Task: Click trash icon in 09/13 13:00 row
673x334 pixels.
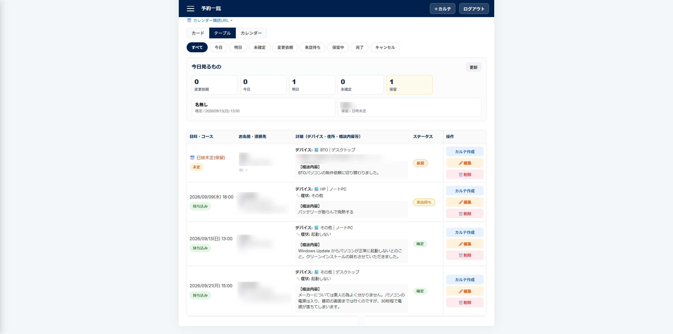Action: (x=461, y=255)
